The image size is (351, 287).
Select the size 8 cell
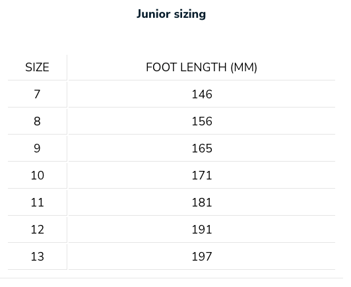click(37, 121)
